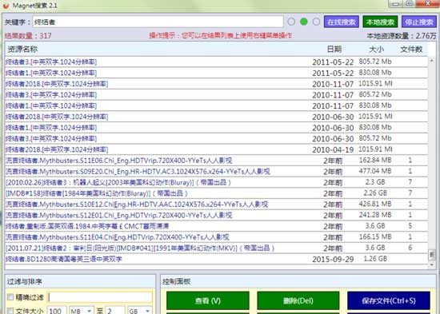Screen dimensions: 440x314
Task: Click the 过滤与排序 panel header
Action: pos(25,281)
